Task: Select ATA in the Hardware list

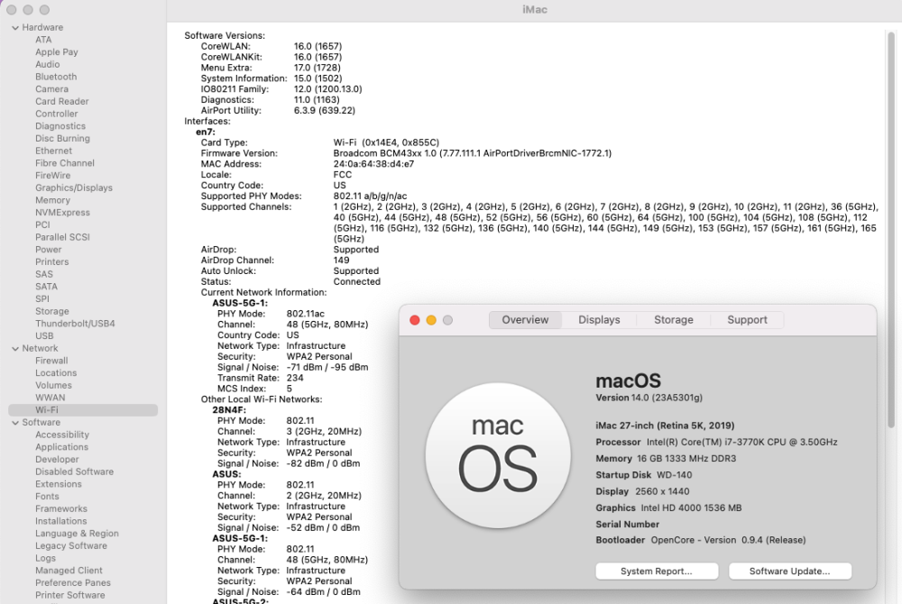Action: coord(43,40)
